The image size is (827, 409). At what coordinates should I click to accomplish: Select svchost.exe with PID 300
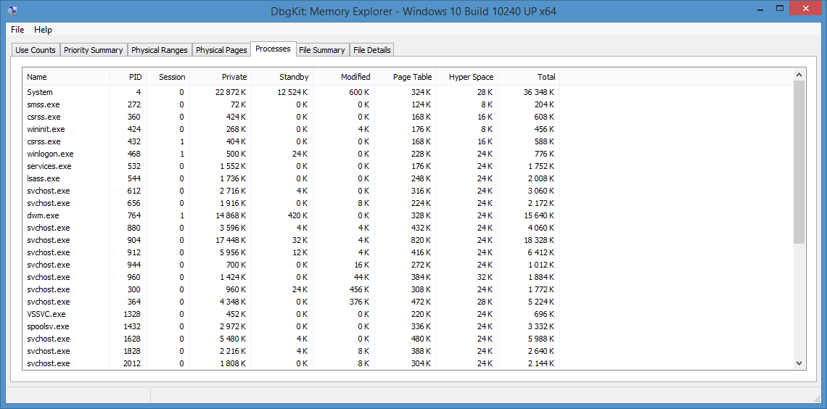291,289
